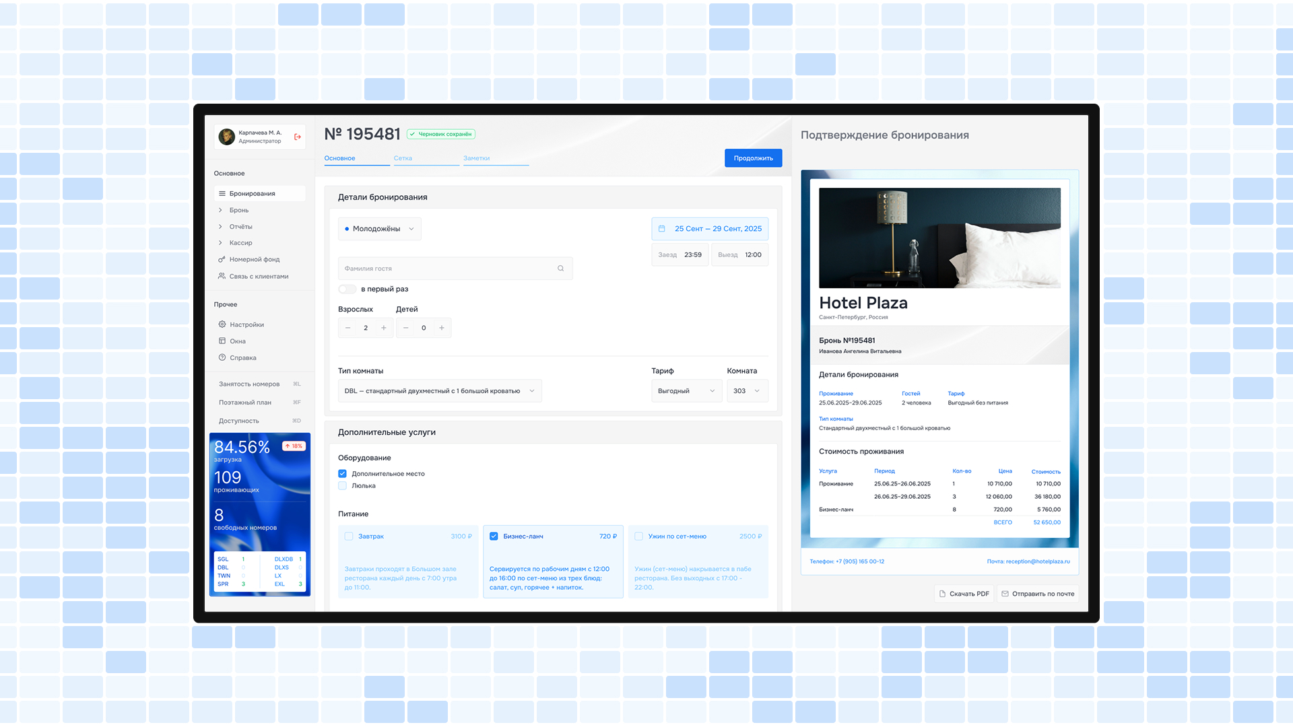The width and height of the screenshot is (1293, 727).
Task: Click the envelope icon for mail sending
Action: [1005, 594]
